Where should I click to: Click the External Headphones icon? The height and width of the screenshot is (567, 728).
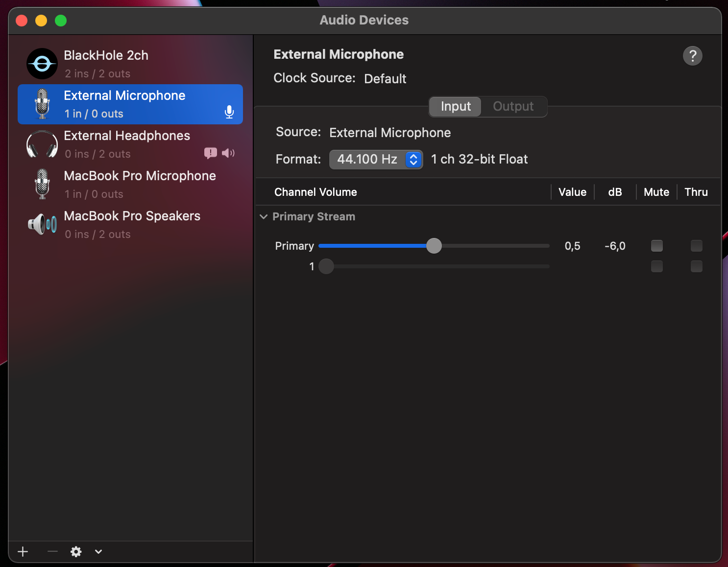pos(42,144)
